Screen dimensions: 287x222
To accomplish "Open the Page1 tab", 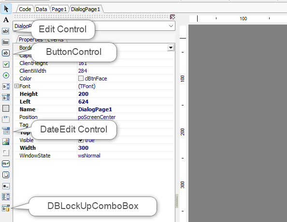I will 59,9.
